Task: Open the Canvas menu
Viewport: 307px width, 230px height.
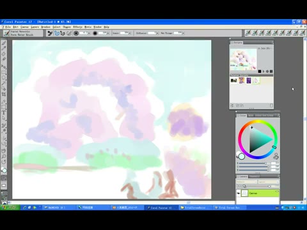Action: pos(24,27)
